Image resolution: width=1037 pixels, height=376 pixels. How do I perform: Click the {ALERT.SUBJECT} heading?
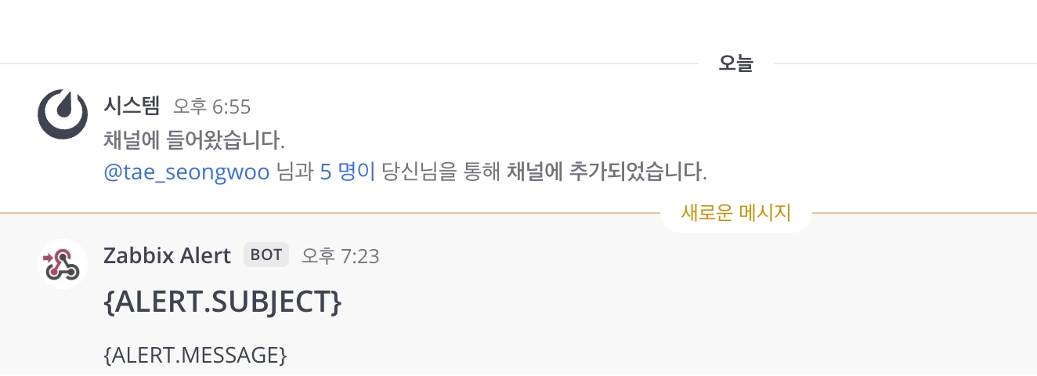(x=222, y=302)
